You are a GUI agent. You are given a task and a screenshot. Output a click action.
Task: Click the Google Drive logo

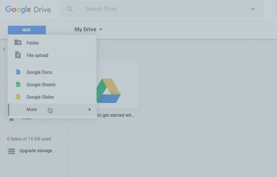coord(28,9)
